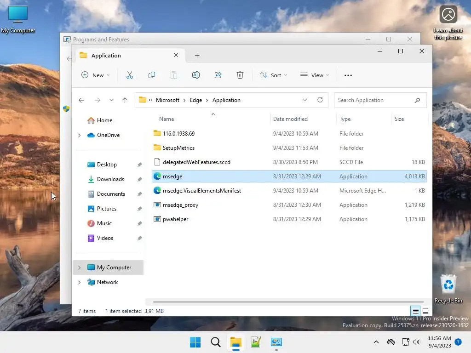Click the Delete trash icon
The width and height of the screenshot is (471, 353).
click(240, 75)
